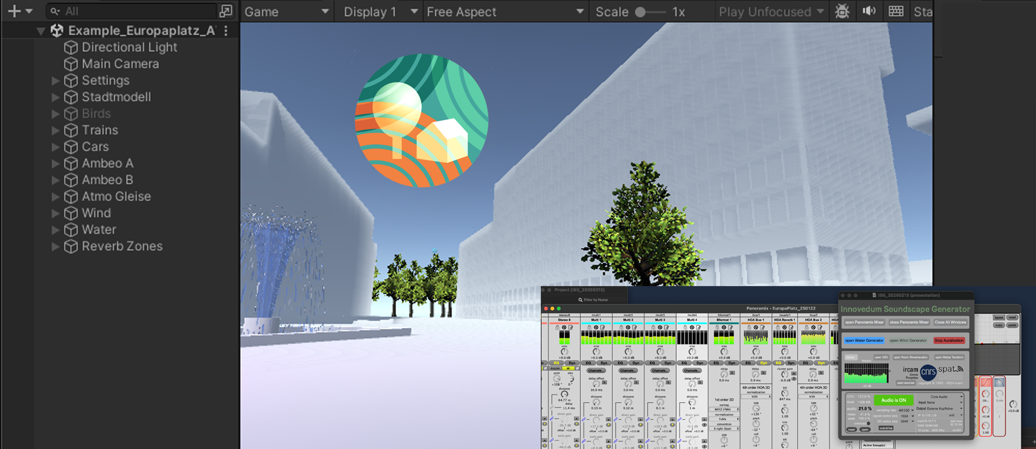This screenshot has width=1036, height=449.
Task: Click the CNRS logo in Soundscape Generator
Action: pyautogui.click(x=928, y=372)
